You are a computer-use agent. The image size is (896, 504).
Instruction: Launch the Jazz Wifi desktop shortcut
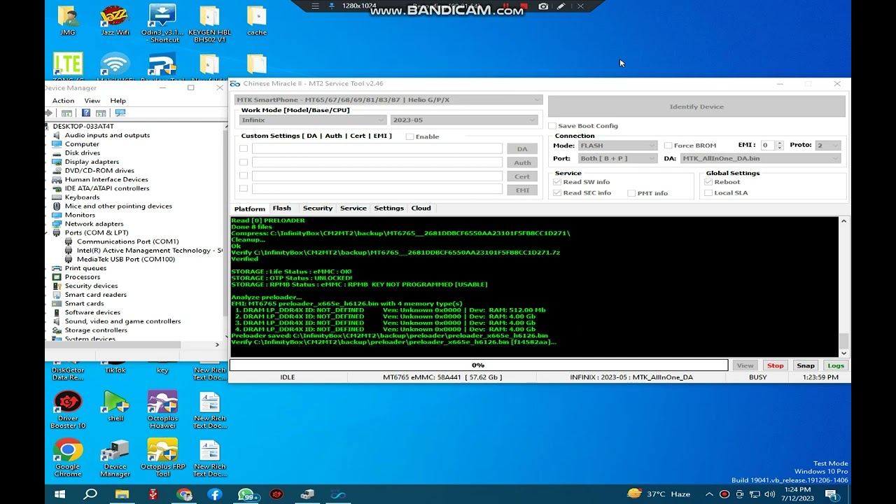pos(115,20)
